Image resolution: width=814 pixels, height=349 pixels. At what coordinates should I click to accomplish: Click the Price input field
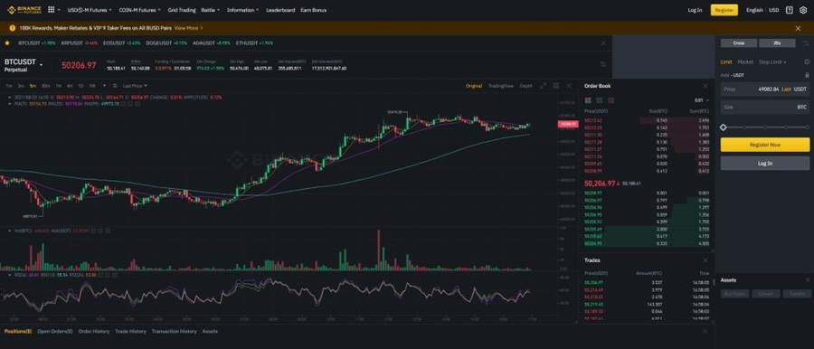tap(764, 90)
